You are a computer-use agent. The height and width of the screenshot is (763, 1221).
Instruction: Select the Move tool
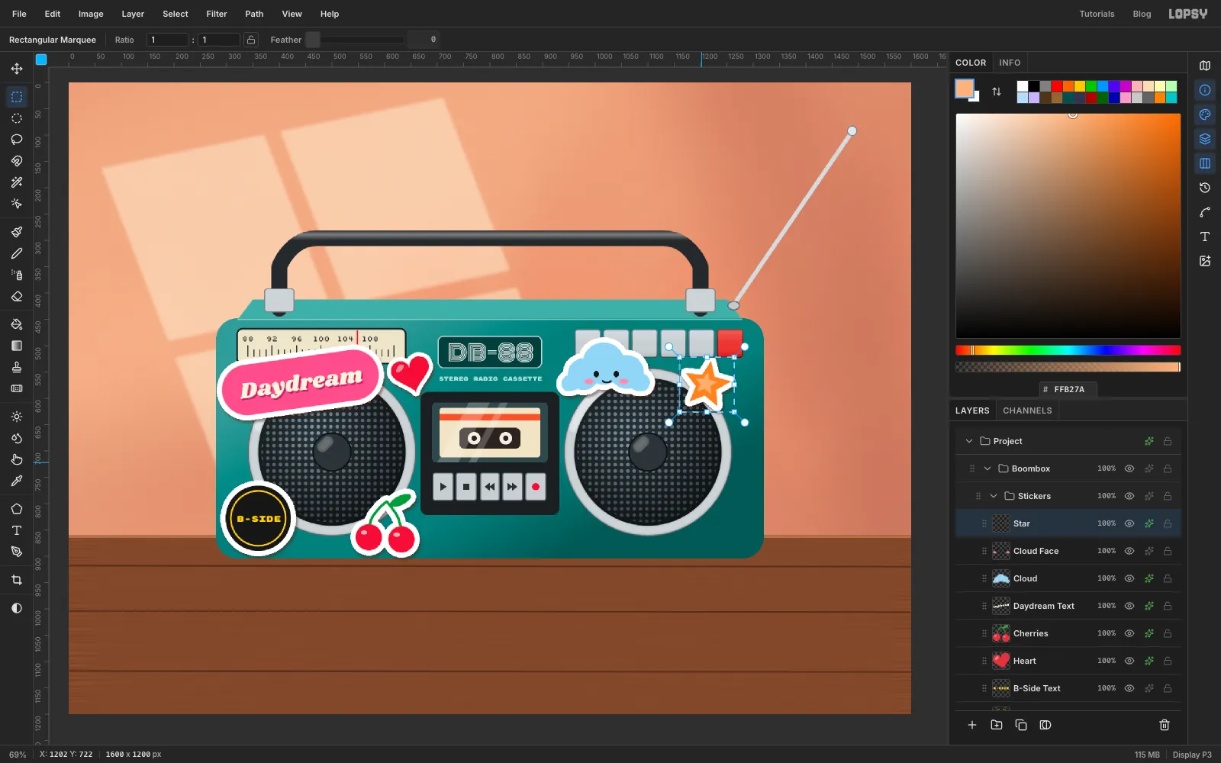coord(17,69)
